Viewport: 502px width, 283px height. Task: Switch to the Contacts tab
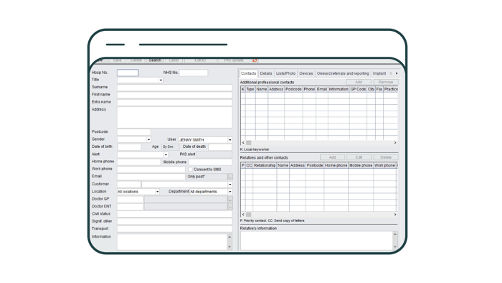[x=248, y=73]
